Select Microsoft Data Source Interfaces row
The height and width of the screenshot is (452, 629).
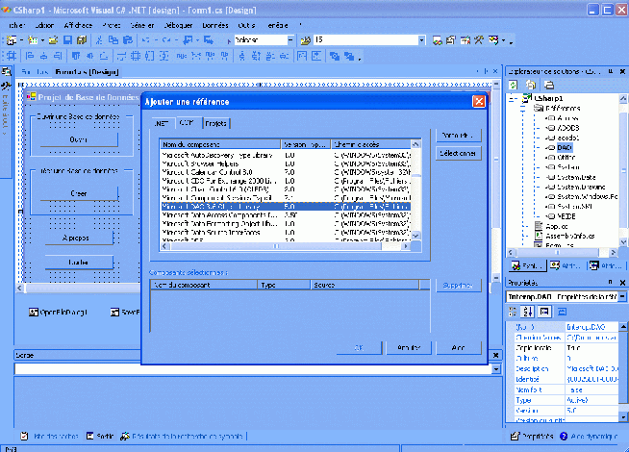tap(286, 232)
